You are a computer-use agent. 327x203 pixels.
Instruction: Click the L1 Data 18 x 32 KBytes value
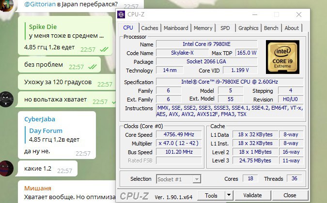coord(255,134)
